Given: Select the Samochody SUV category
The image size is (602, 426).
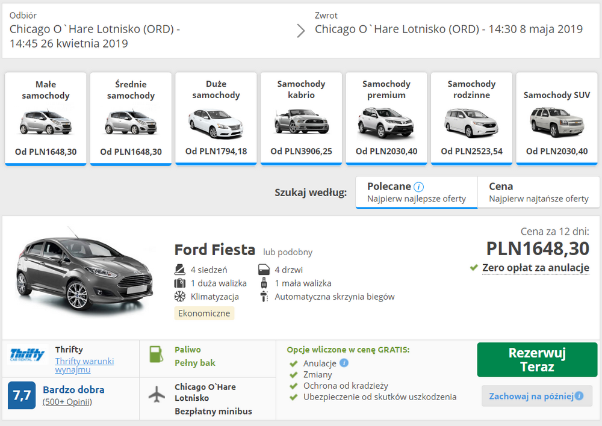Looking at the screenshot, I should [x=557, y=118].
